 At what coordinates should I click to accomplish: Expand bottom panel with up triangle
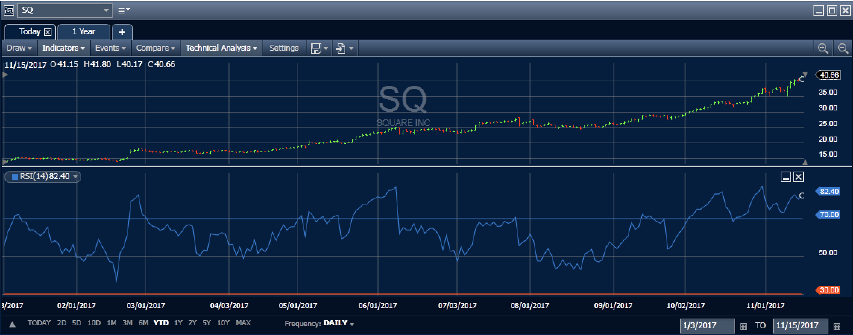[12, 325]
